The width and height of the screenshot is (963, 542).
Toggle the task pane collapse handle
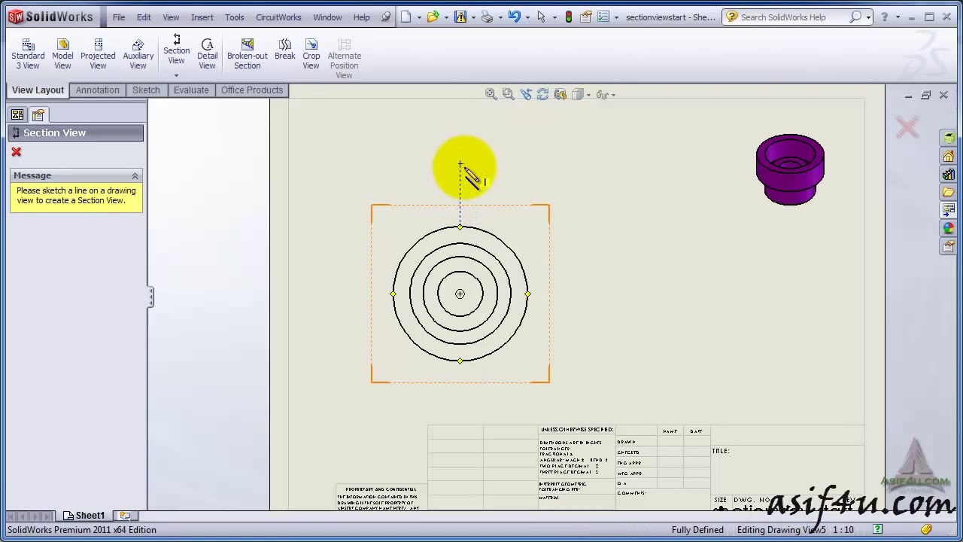click(x=150, y=297)
